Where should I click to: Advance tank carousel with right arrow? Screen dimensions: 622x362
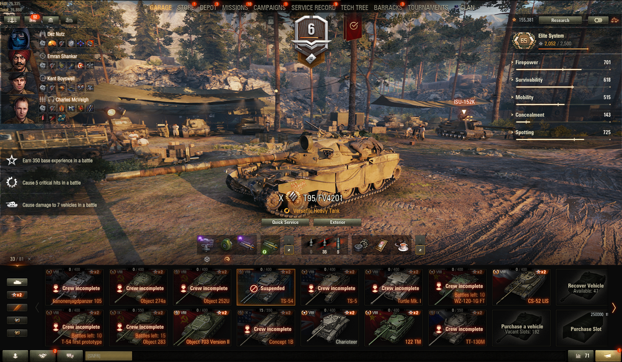click(614, 308)
